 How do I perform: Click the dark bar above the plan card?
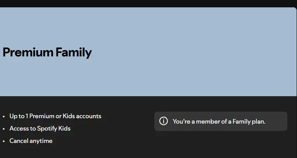tap(148, 3)
